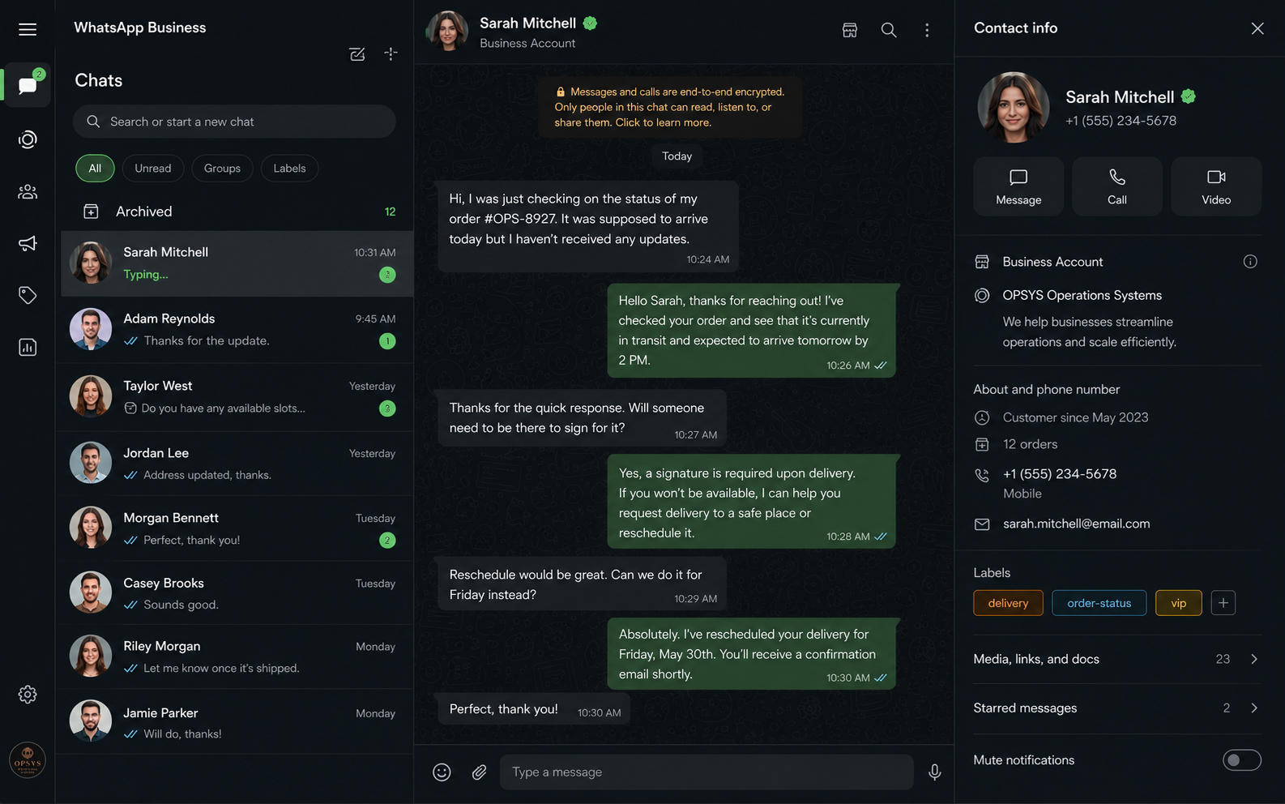Open the Labels tag icon in the sidebar
Screen dimensions: 1285x804
click(28, 295)
